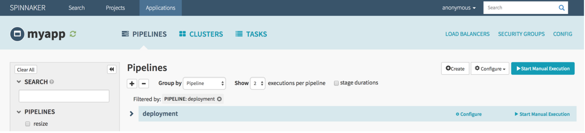Click the myapp application logo icon
The image size is (585, 133).
point(17,34)
